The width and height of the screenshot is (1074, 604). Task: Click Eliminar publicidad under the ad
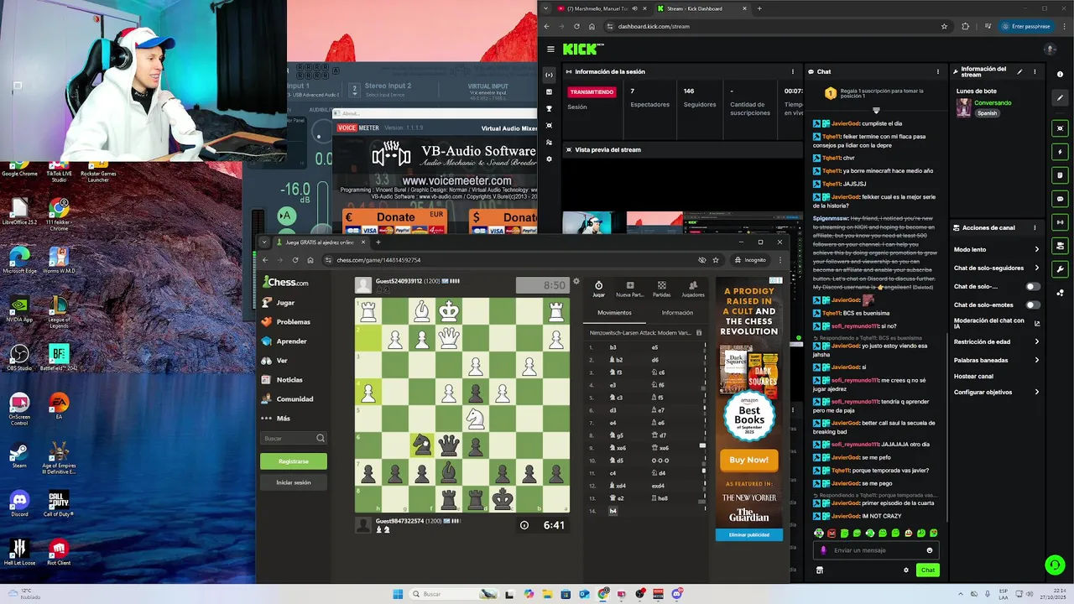pos(748,534)
